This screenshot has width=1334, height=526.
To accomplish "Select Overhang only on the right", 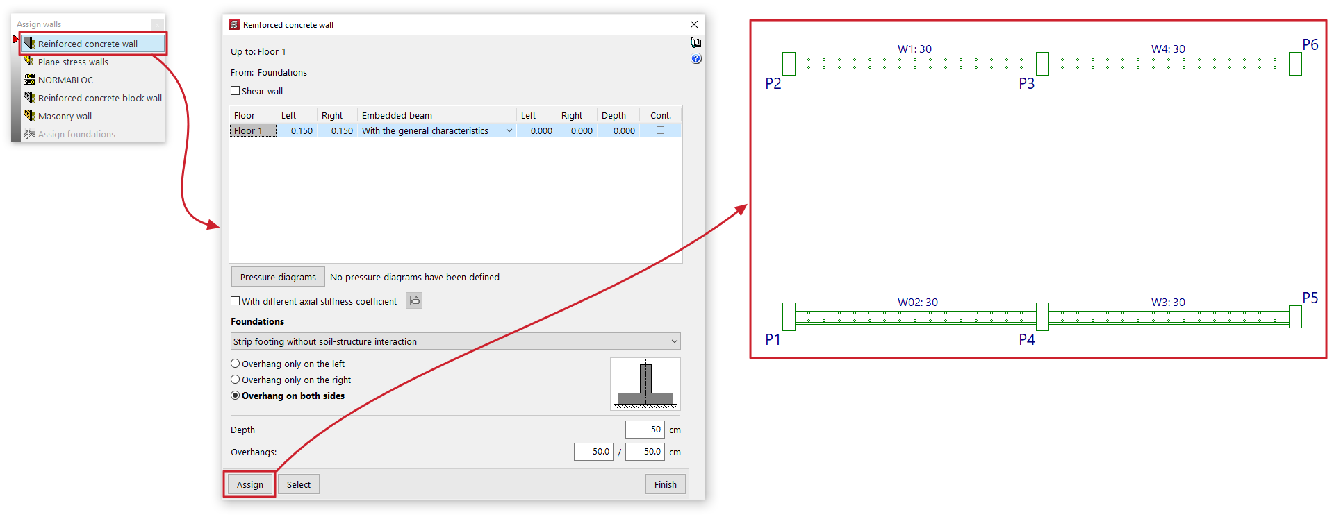I will click(x=236, y=380).
